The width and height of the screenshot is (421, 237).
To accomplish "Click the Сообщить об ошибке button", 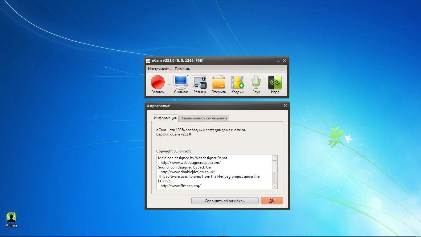I will click(x=225, y=201).
